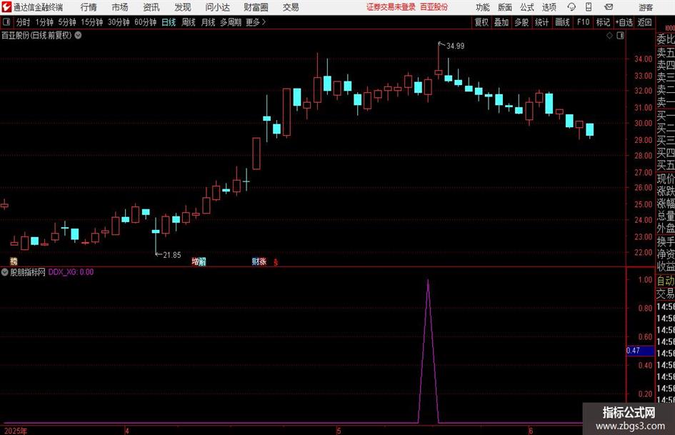Screen dimensions: 675x435
Task: Click the 多股 multi-stock button
Action: pos(521,22)
